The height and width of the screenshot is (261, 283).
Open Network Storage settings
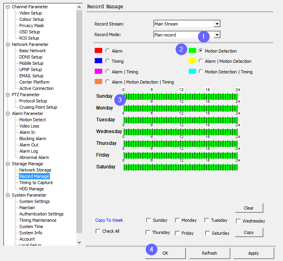pyautogui.click(x=35, y=170)
